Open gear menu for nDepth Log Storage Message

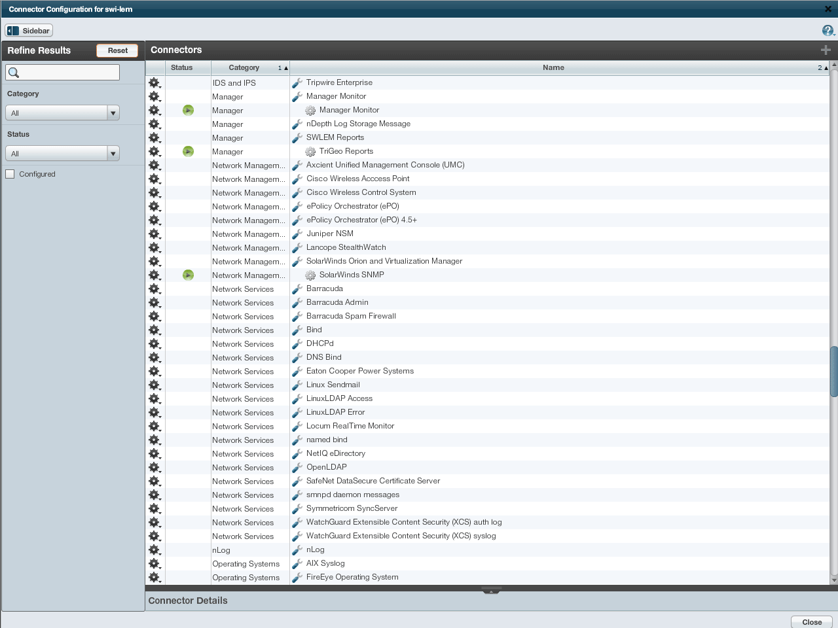tap(154, 124)
